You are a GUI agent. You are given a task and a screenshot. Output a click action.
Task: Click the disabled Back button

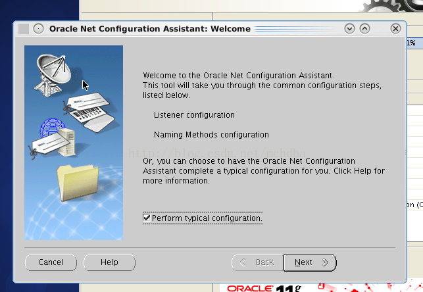tap(258, 262)
